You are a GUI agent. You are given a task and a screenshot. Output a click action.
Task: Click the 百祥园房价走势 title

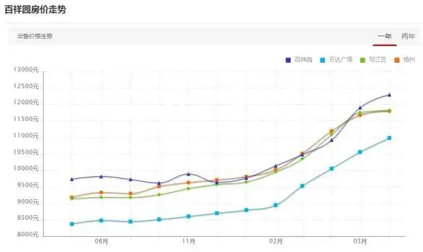tap(35, 10)
